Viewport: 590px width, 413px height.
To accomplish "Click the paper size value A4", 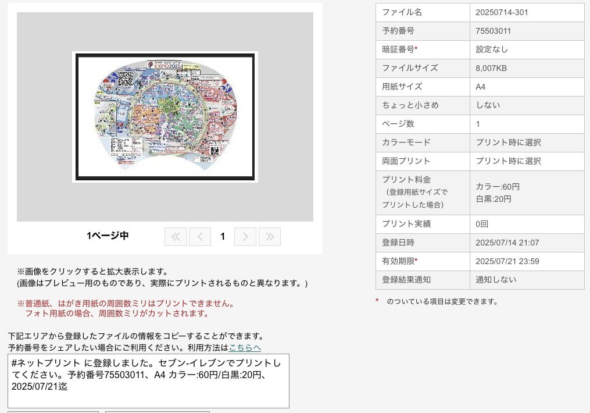I will point(481,87).
